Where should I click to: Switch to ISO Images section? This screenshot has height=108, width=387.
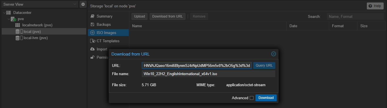(108, 33)
